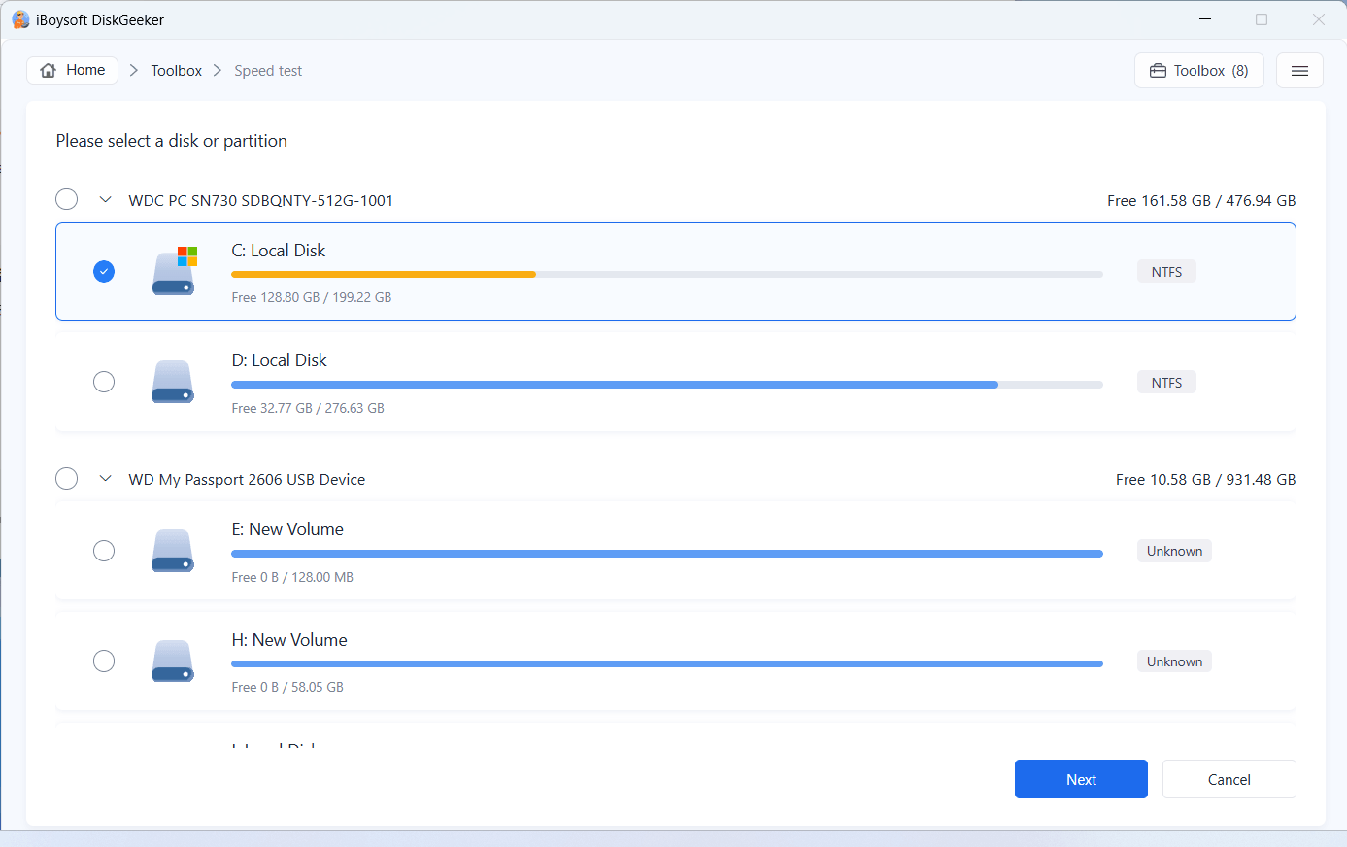Image resolution: width=1347 pixels, height=847 pixels.
Task: Click the 'Free 128.80 GB / 199.22 GB' text
Action: tap(312, 297)
